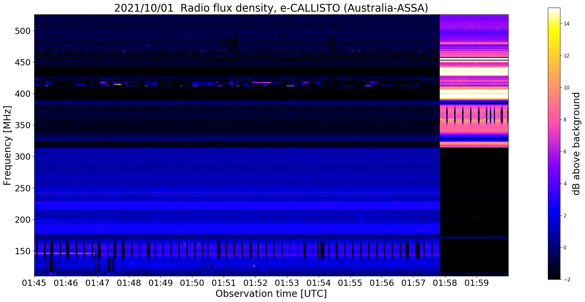Click the 500 frequency tick label
The image size is (585, 302).
click(x=22, y=31)
